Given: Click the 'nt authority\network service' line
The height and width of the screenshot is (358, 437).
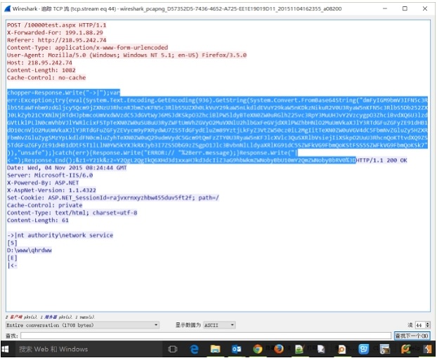Looking at the screenshot, I should (x=60, y=236).
